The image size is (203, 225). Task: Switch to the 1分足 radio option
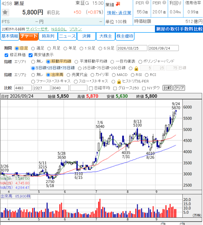[x=81, y=49]
